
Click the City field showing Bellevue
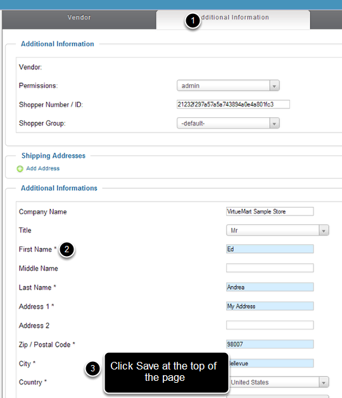270,363
